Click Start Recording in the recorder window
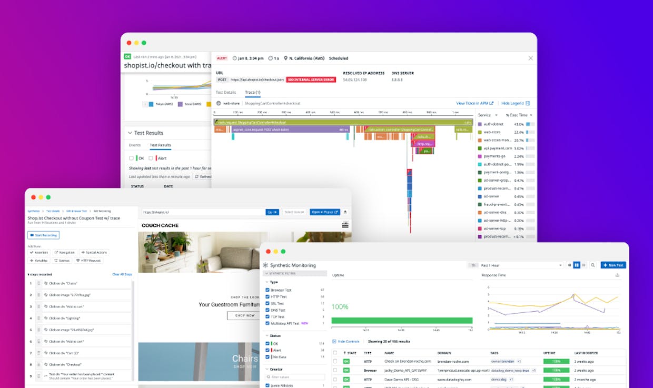This screenshot has width=653, height=388. [43, 235]
